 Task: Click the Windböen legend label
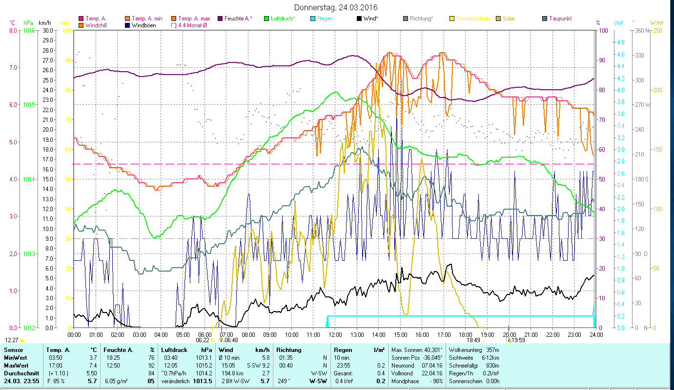pyautogui.click(x=144, y=25)
